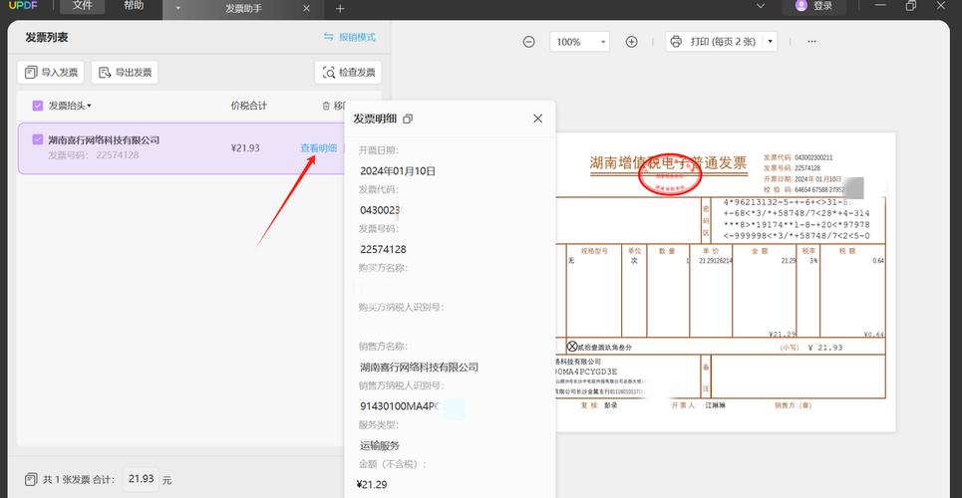Select service type 运输服务

pos(380,446)
